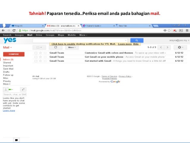Open Images in the top black bar
Screen dimensions: 190x143
[19, 35]
